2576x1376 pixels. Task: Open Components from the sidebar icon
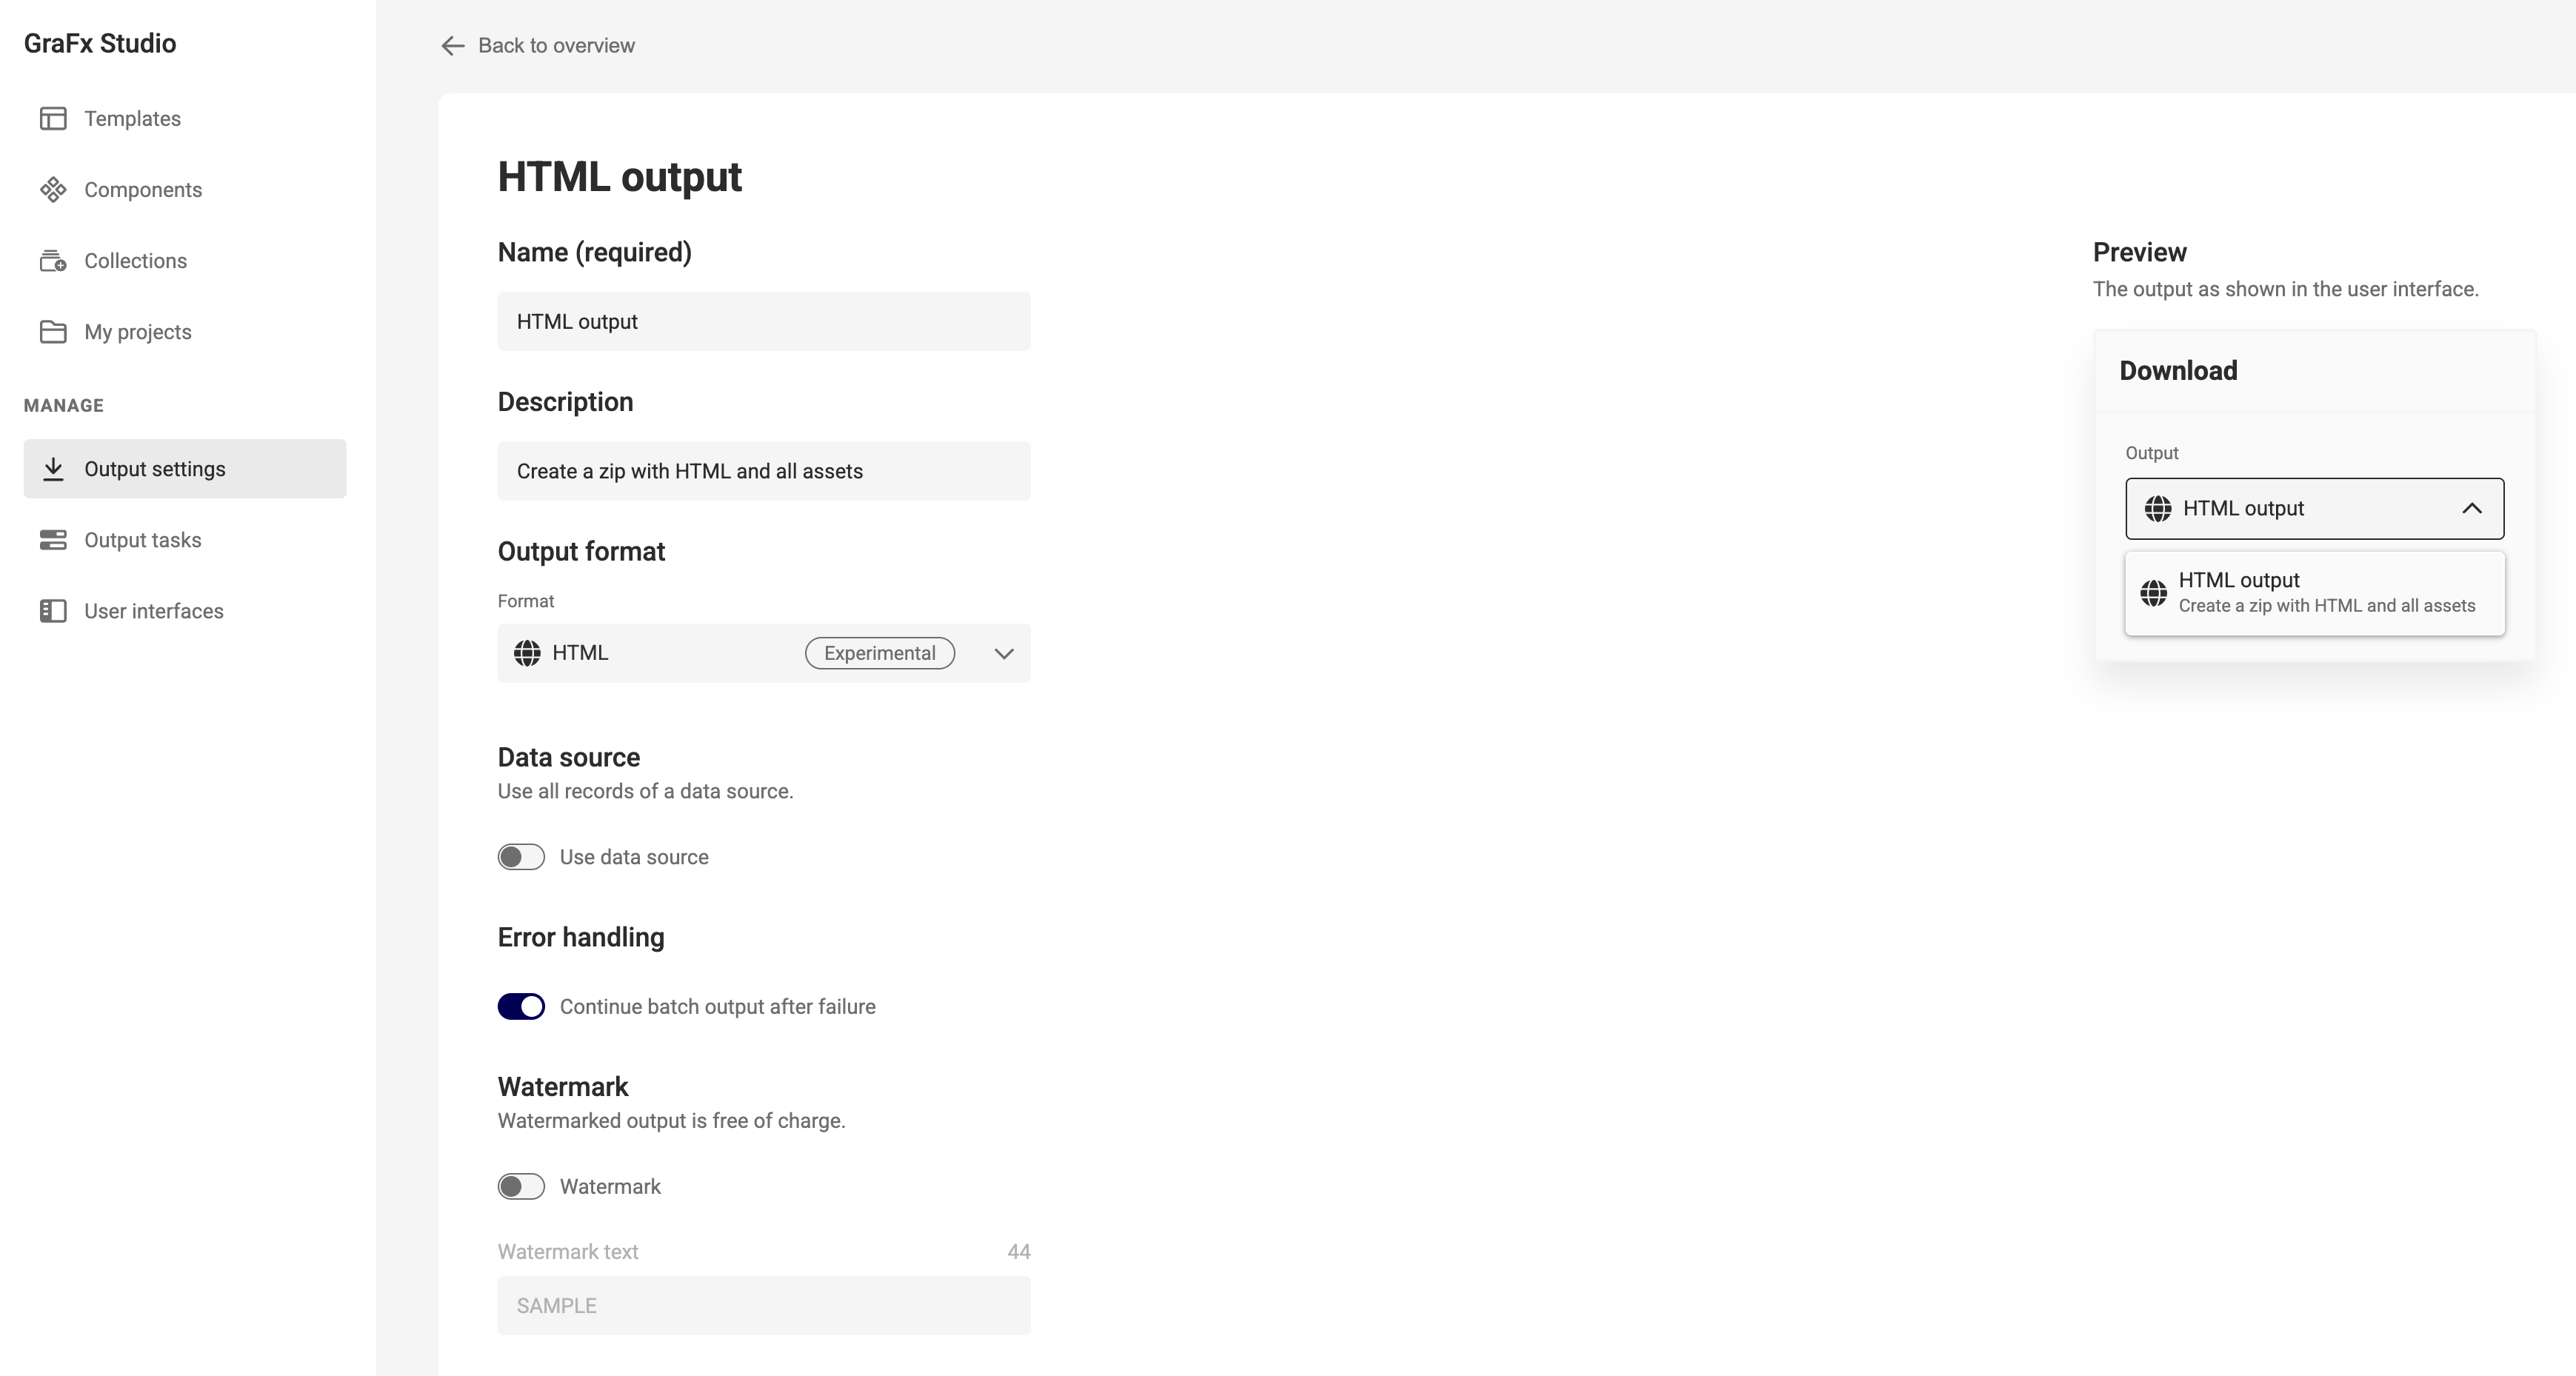(54, 189)
